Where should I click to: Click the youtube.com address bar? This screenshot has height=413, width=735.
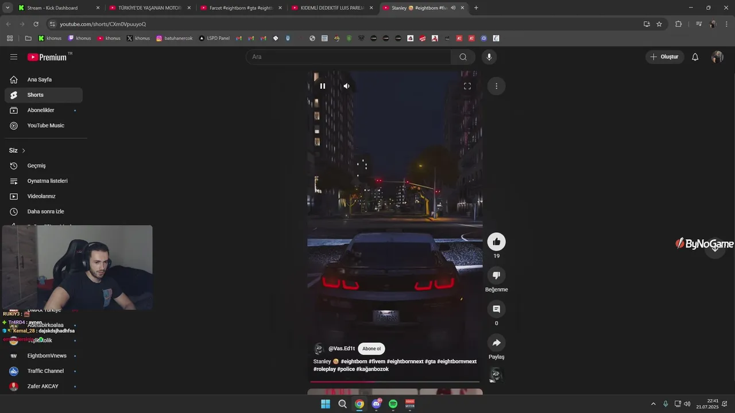(x=345, y=24)
